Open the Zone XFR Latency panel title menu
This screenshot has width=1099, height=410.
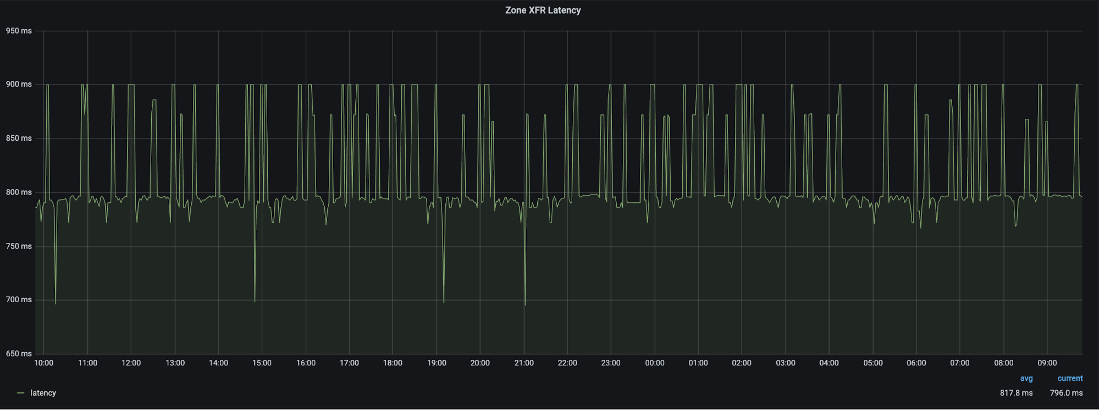(x=543, y=10)
